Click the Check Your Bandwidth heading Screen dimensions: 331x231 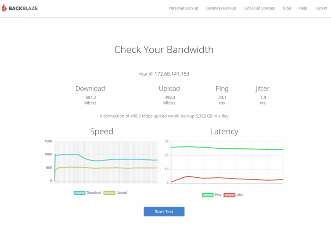164,50
